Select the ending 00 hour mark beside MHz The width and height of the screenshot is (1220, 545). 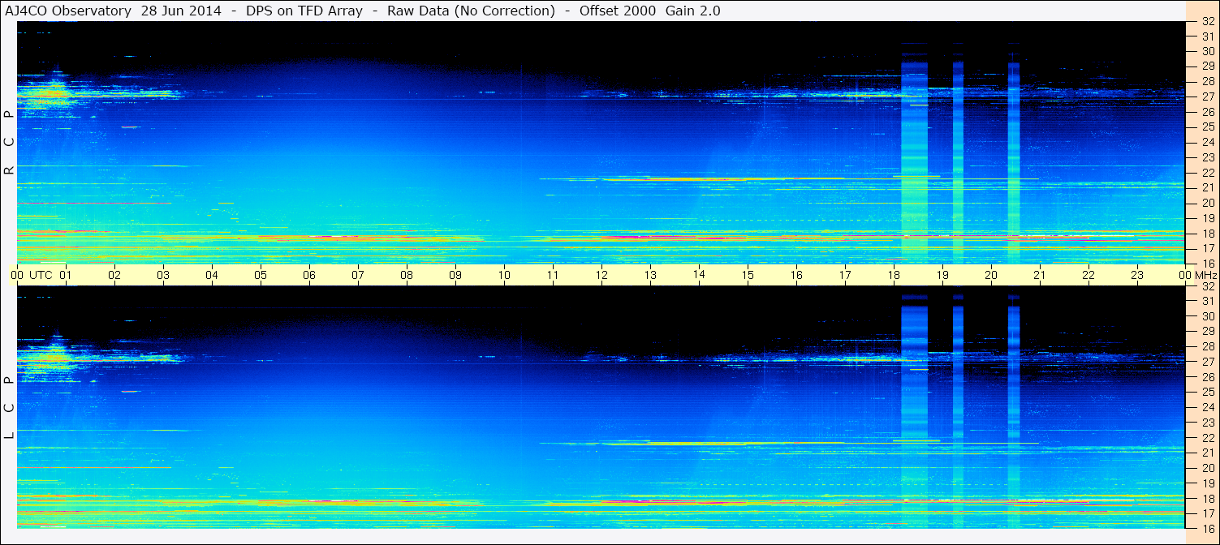click(1185, 275)
